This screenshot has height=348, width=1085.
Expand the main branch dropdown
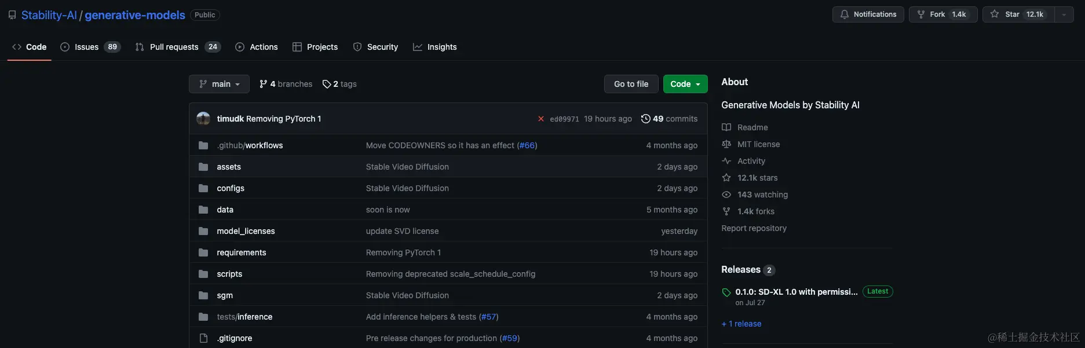[x=219, y=84]
